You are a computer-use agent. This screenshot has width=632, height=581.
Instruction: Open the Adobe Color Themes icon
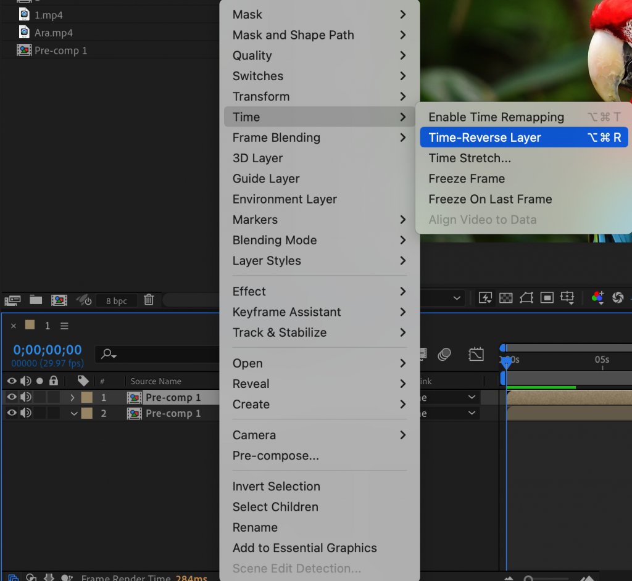[x=597, y=298]
